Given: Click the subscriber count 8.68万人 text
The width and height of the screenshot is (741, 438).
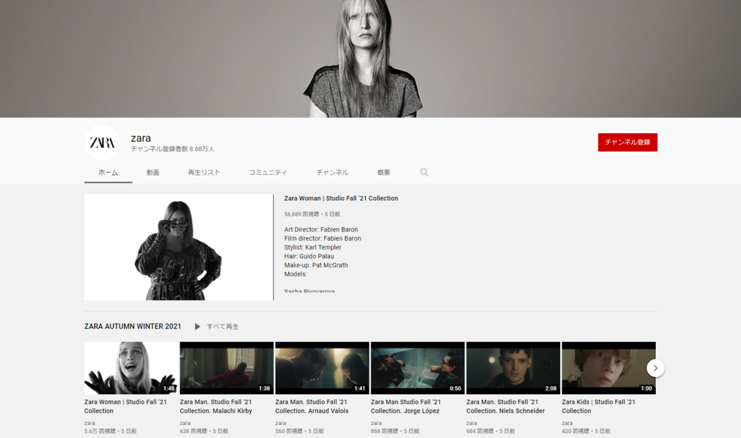Looking at the screenshot, I should click(173, 149).
